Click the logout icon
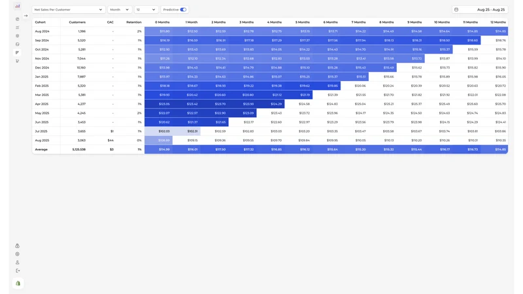The height and width of the screenshot is (294, 523). [18, 270]
